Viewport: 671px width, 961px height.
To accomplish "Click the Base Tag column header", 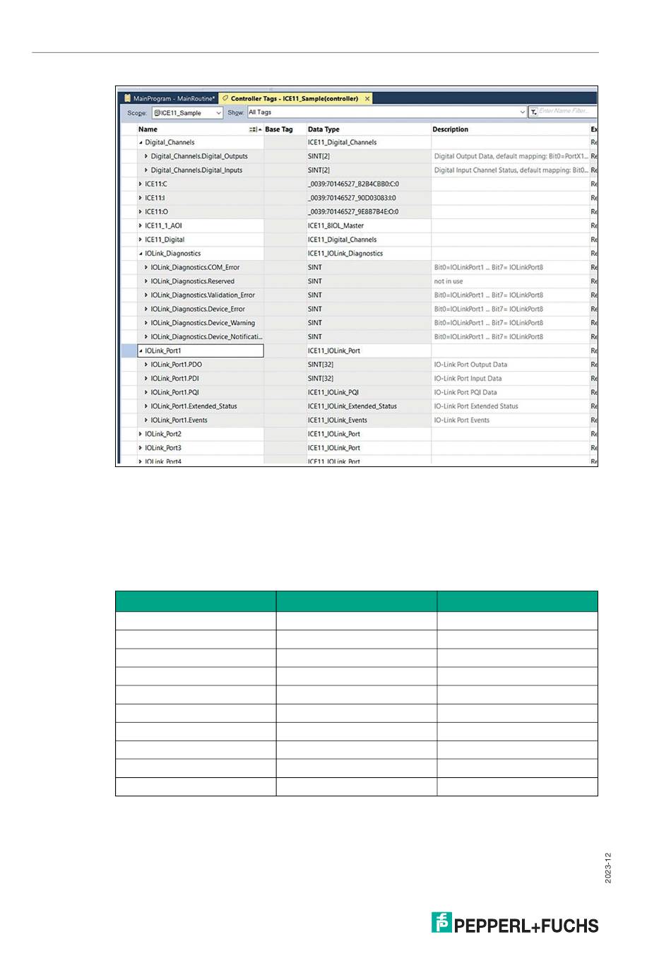I will pos(285,129).
